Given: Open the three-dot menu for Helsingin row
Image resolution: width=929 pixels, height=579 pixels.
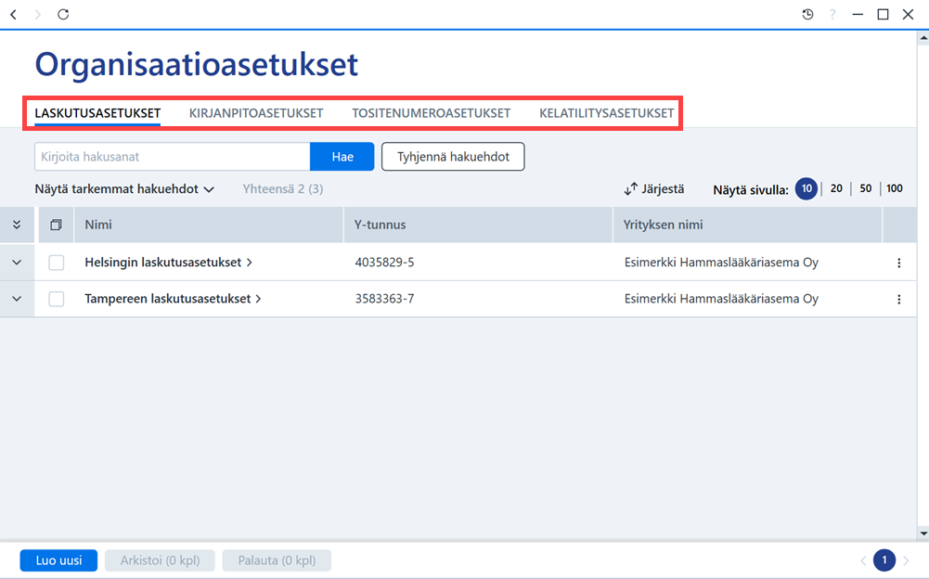Looking at the screenshot, I should point(898,263).
